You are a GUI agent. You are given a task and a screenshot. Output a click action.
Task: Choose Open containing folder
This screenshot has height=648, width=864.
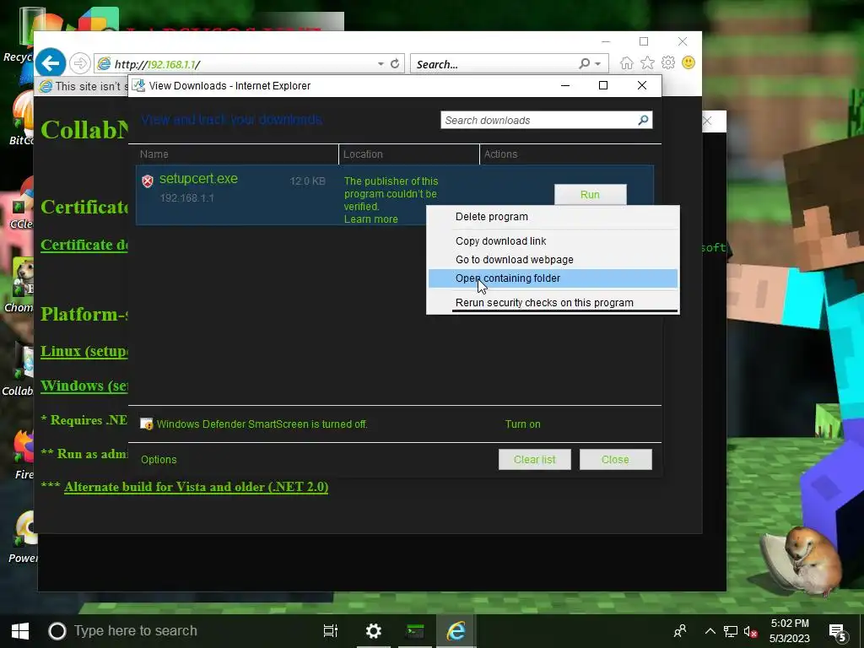(x=553, y=278)
